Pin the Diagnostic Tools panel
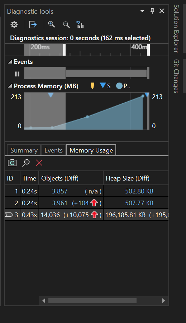 pyautogui.click(x=152, y=11)
